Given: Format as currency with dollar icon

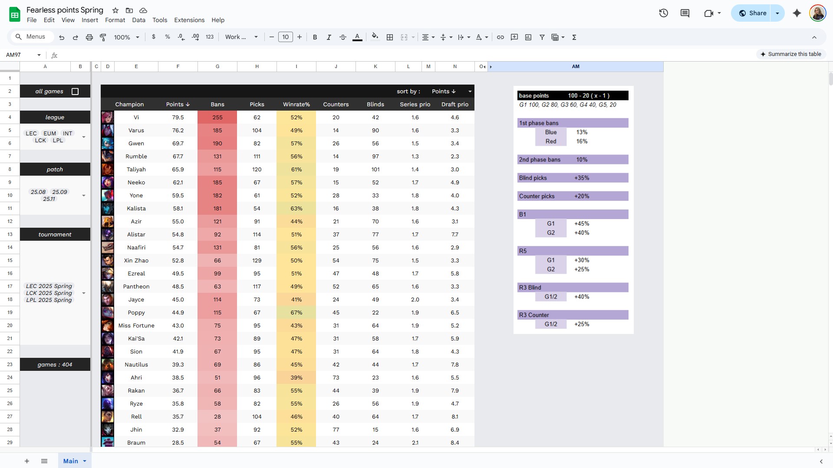Looking at the screenshot, I should click(153, 37).
